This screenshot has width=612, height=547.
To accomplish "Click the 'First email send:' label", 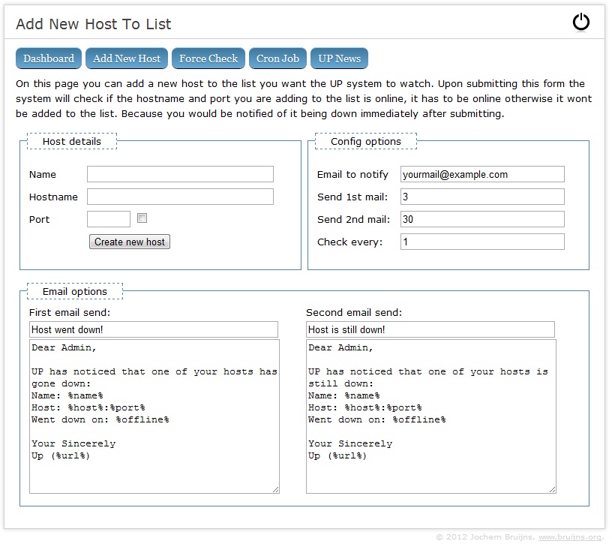I will 70,312.
